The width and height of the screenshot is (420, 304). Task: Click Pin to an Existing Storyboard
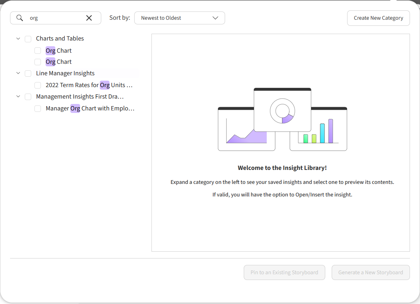coord(284,272)
